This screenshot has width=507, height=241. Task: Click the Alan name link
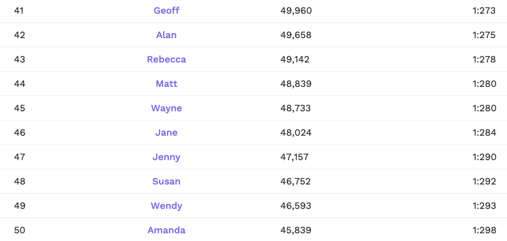tap(166, 35)
